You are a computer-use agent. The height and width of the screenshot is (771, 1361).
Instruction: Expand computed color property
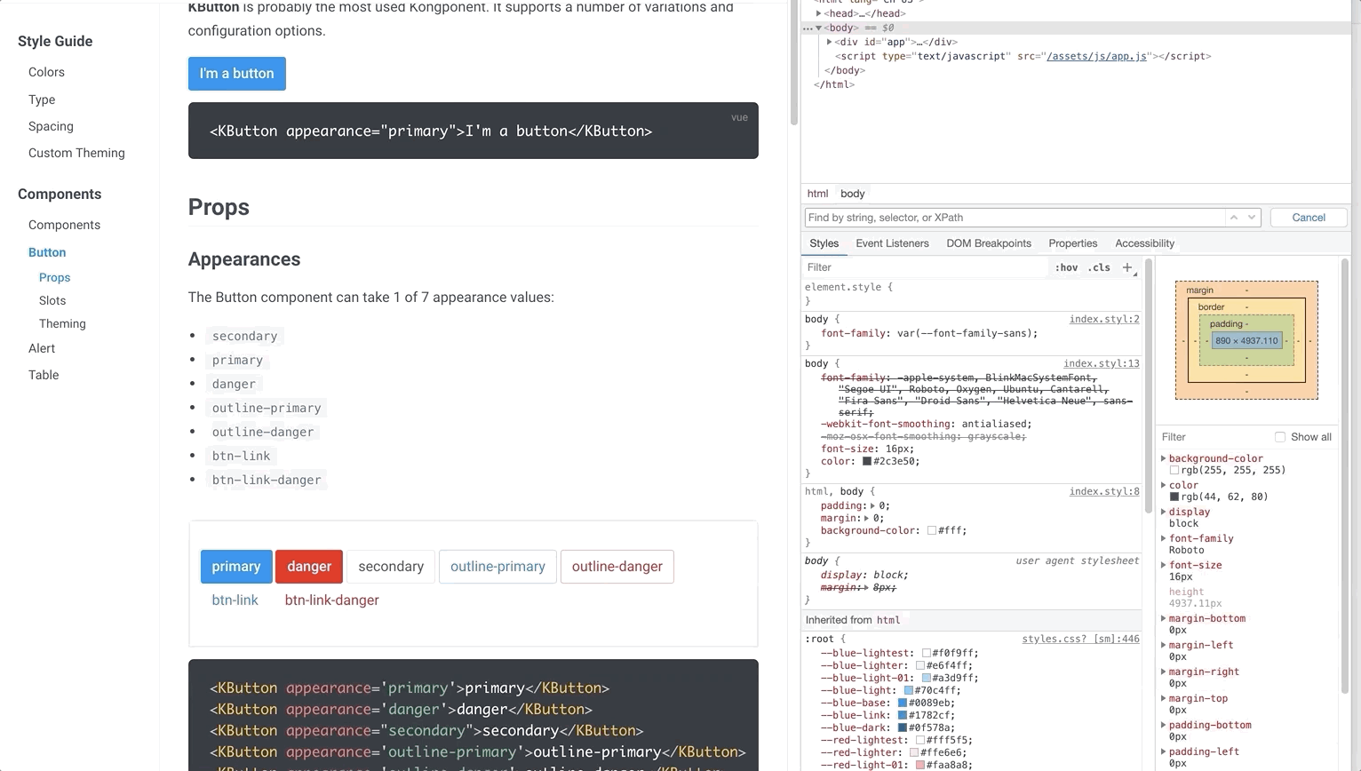pyautogui.click(x=1164, y=485)
